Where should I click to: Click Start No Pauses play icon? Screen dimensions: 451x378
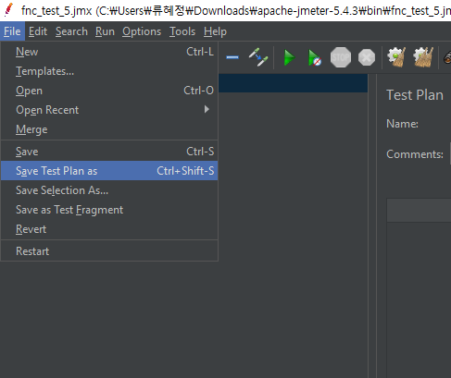coord(315,57)
